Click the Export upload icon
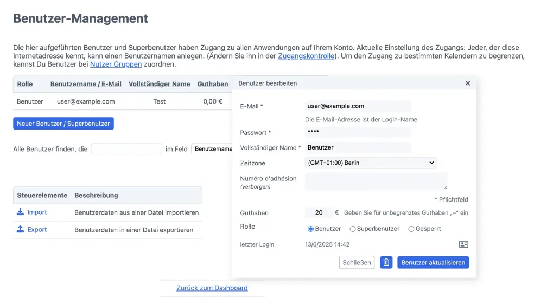 click(x=20, y=229)
